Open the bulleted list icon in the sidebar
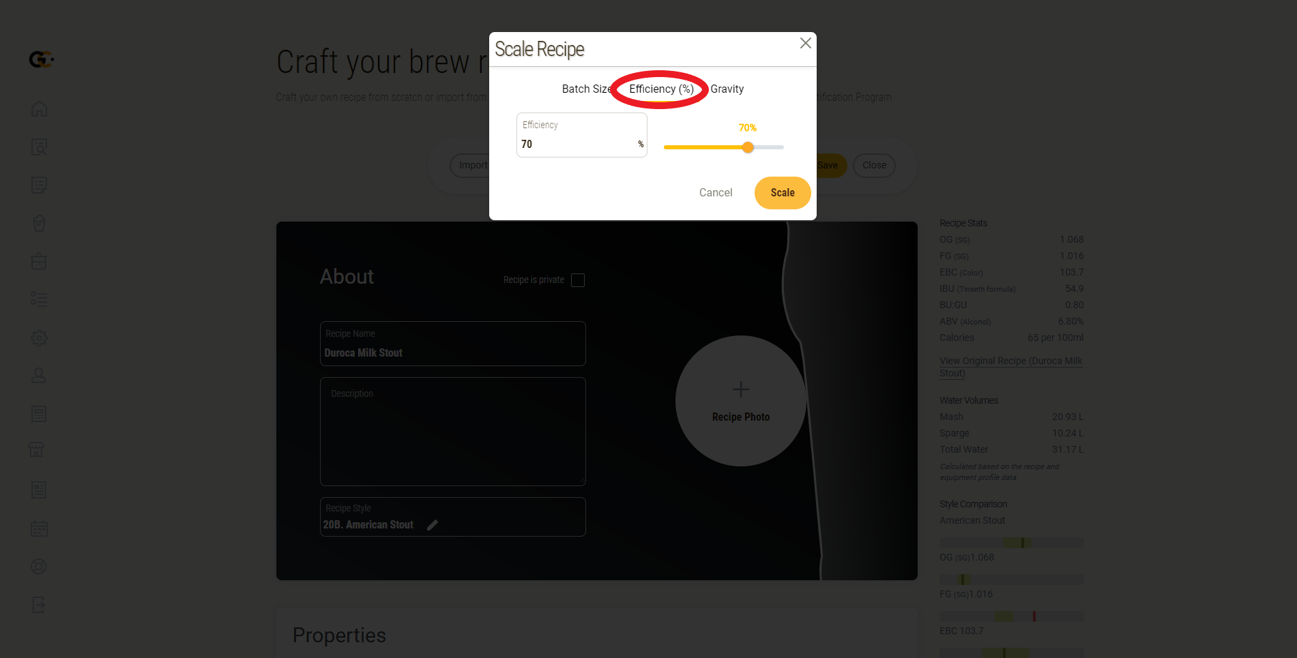This screenshot has width=1297, height=658. (x=40, y=299)
